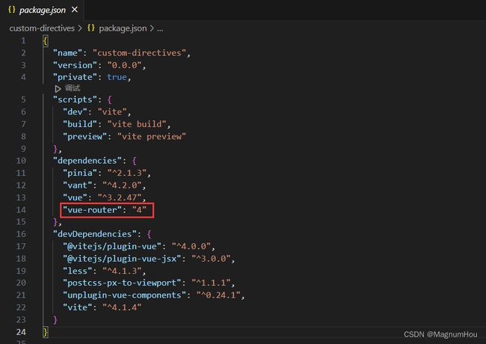Click the "scripts" key
Viewport: 486px width, 344px height.
[75, 99]
